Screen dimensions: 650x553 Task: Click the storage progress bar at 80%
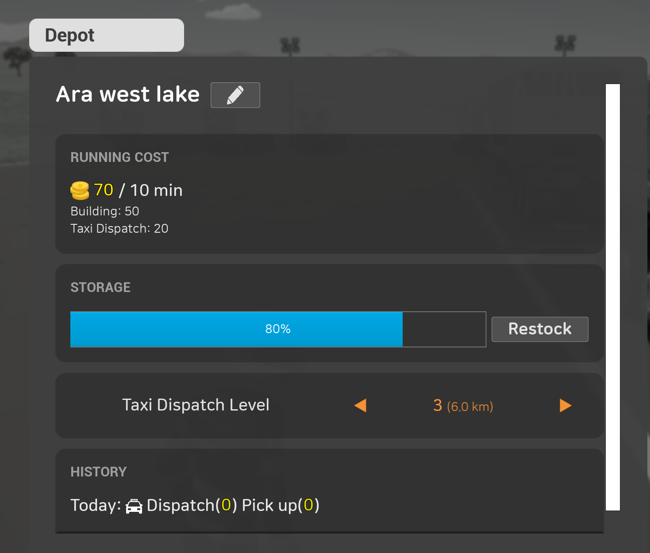[x=278, y=329]
